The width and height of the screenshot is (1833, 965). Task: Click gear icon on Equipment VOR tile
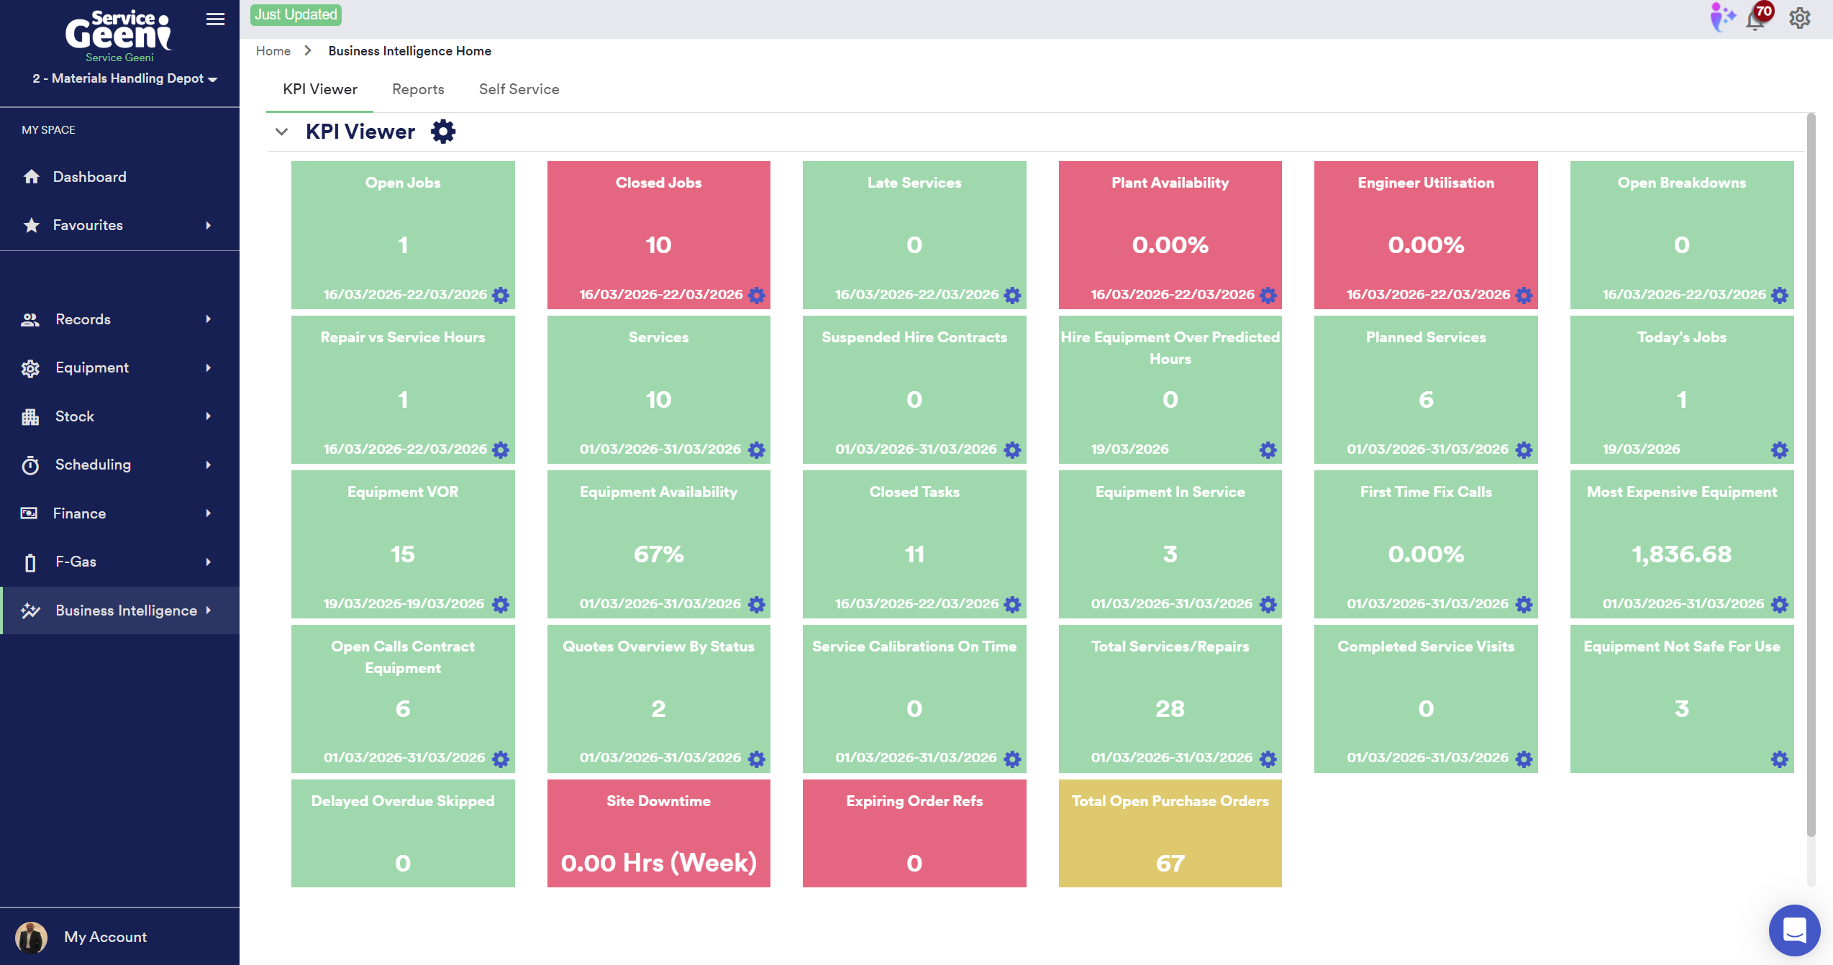coord(501,605)
